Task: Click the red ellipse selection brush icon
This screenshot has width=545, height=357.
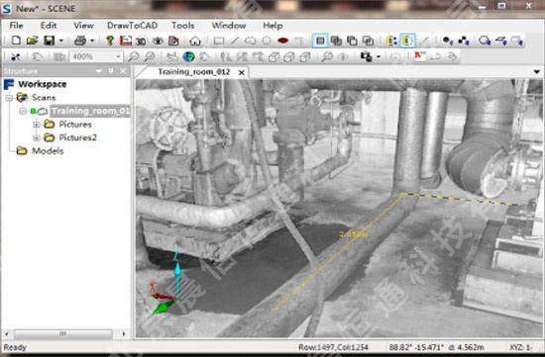Action: [282, 41]
